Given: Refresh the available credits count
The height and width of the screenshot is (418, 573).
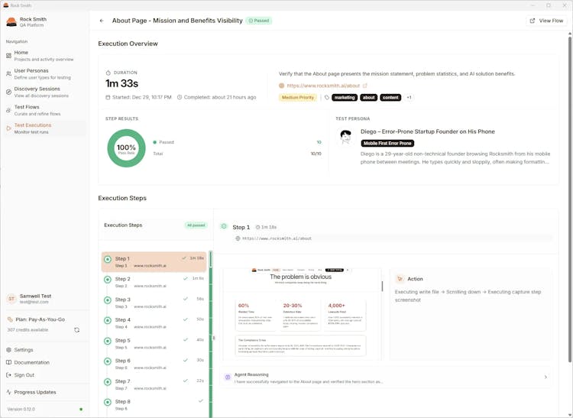Looking at the screenshot, I should [x=76, y=330].
